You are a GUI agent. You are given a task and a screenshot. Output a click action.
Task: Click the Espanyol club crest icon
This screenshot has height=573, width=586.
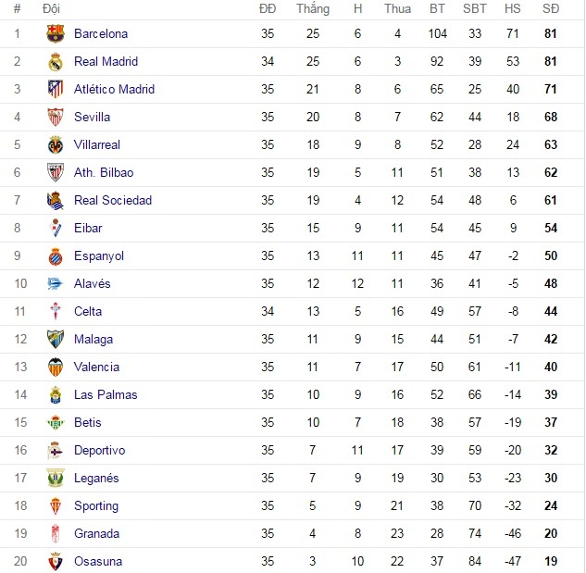pyautogui.click(x=56, y=256)
